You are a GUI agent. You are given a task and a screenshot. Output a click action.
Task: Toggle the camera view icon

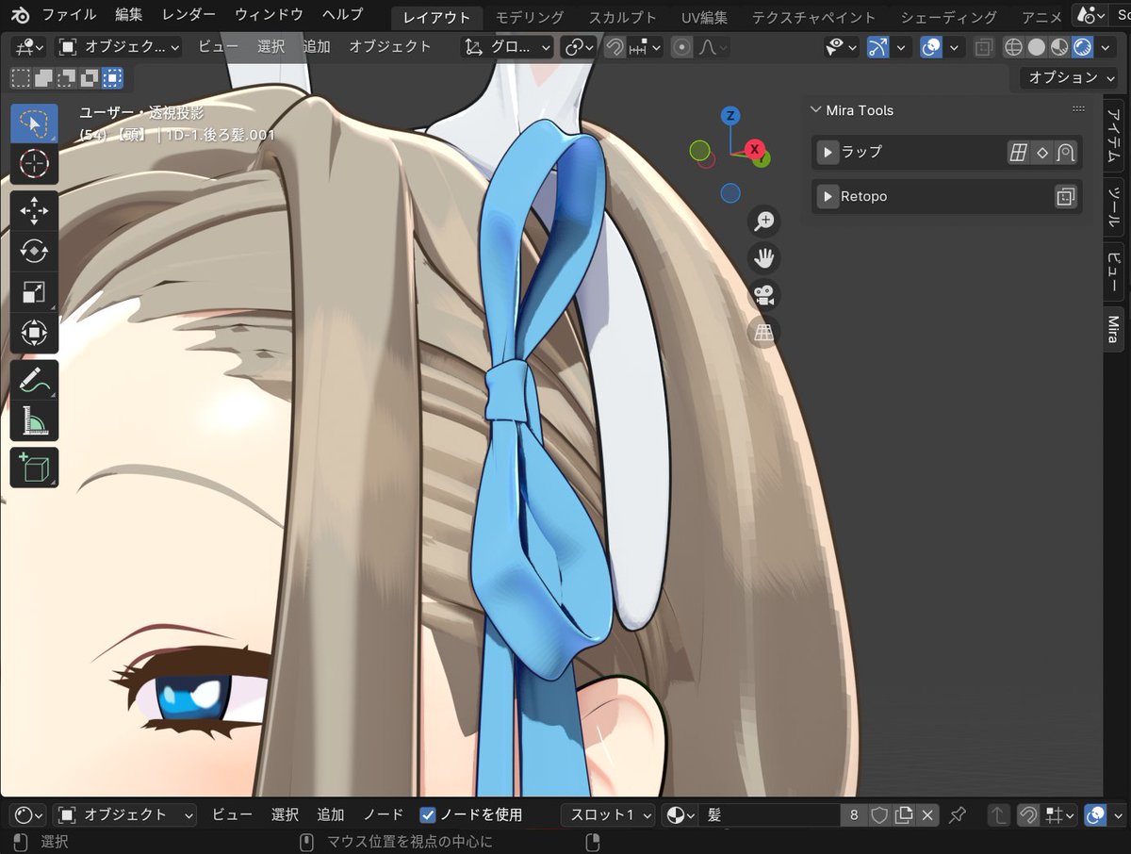click(x=764, y=294)
